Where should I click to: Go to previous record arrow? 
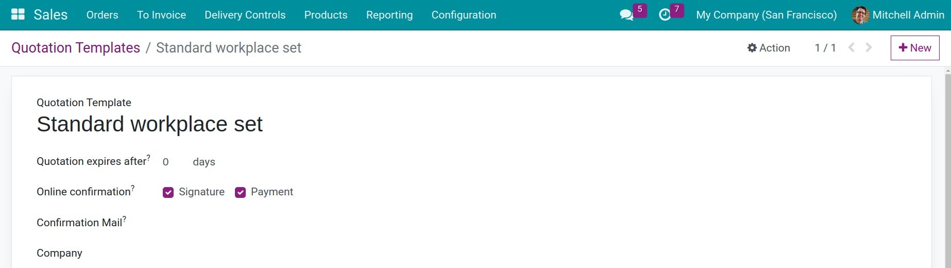coord(852,47)
